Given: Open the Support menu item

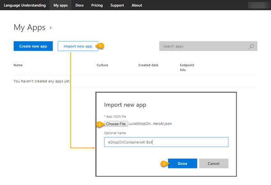Looking at the screenshot, I should coord(117,5).
